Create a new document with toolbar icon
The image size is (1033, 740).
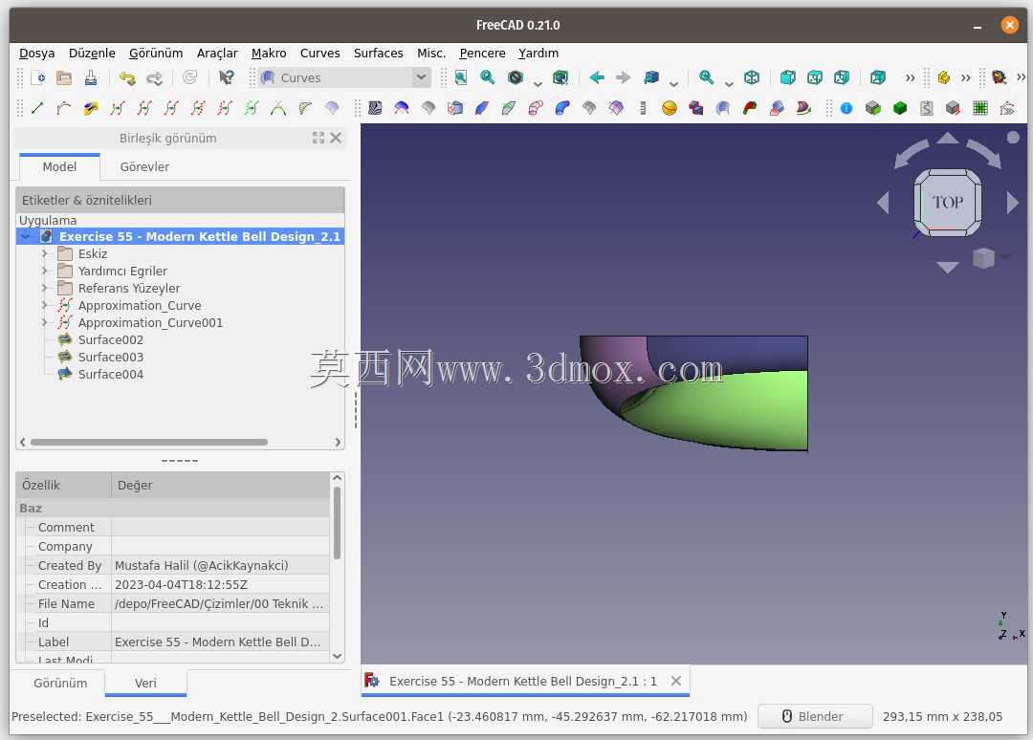coord(37,77)
